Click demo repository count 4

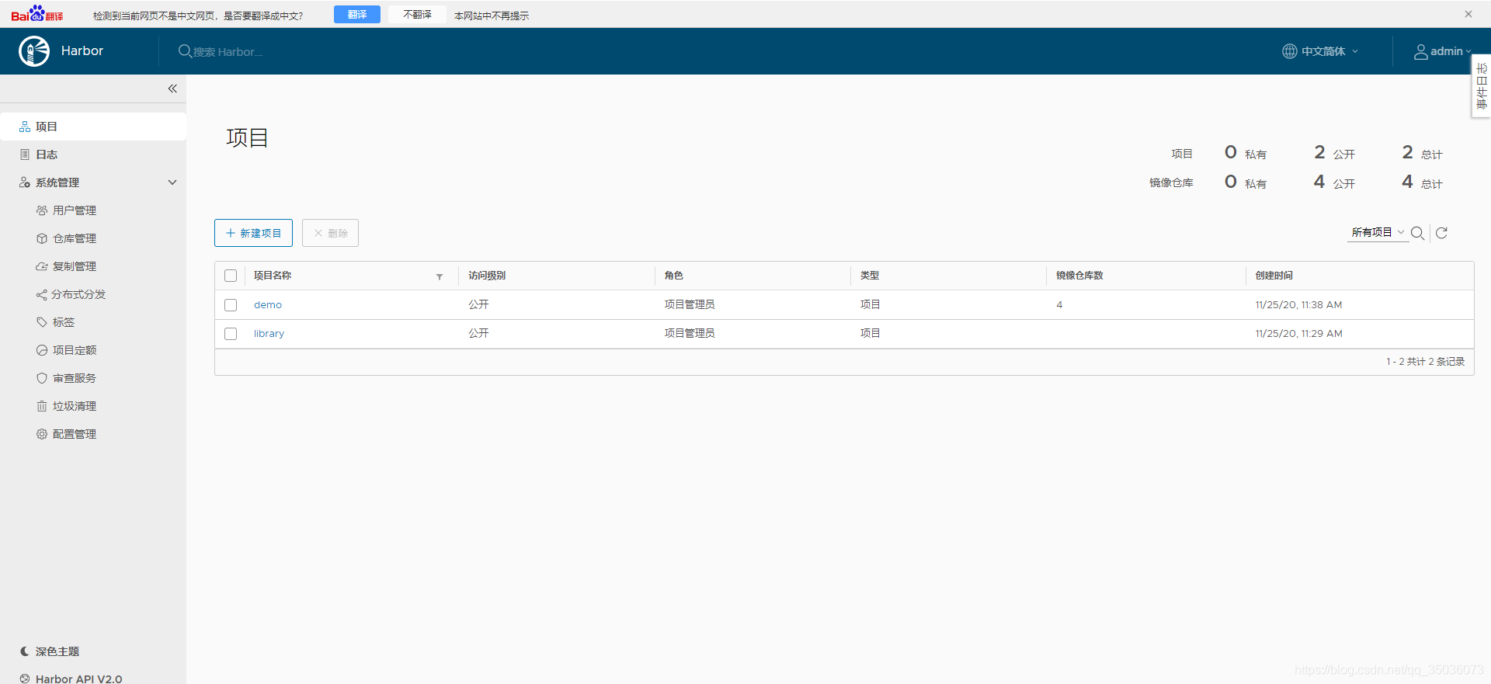coord(1059,305)
